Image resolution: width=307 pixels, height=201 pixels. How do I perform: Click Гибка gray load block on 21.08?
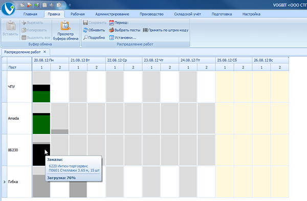[78, 189]
